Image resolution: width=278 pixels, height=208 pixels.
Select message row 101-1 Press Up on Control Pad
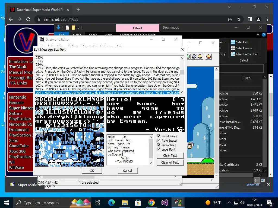(108, 71)
